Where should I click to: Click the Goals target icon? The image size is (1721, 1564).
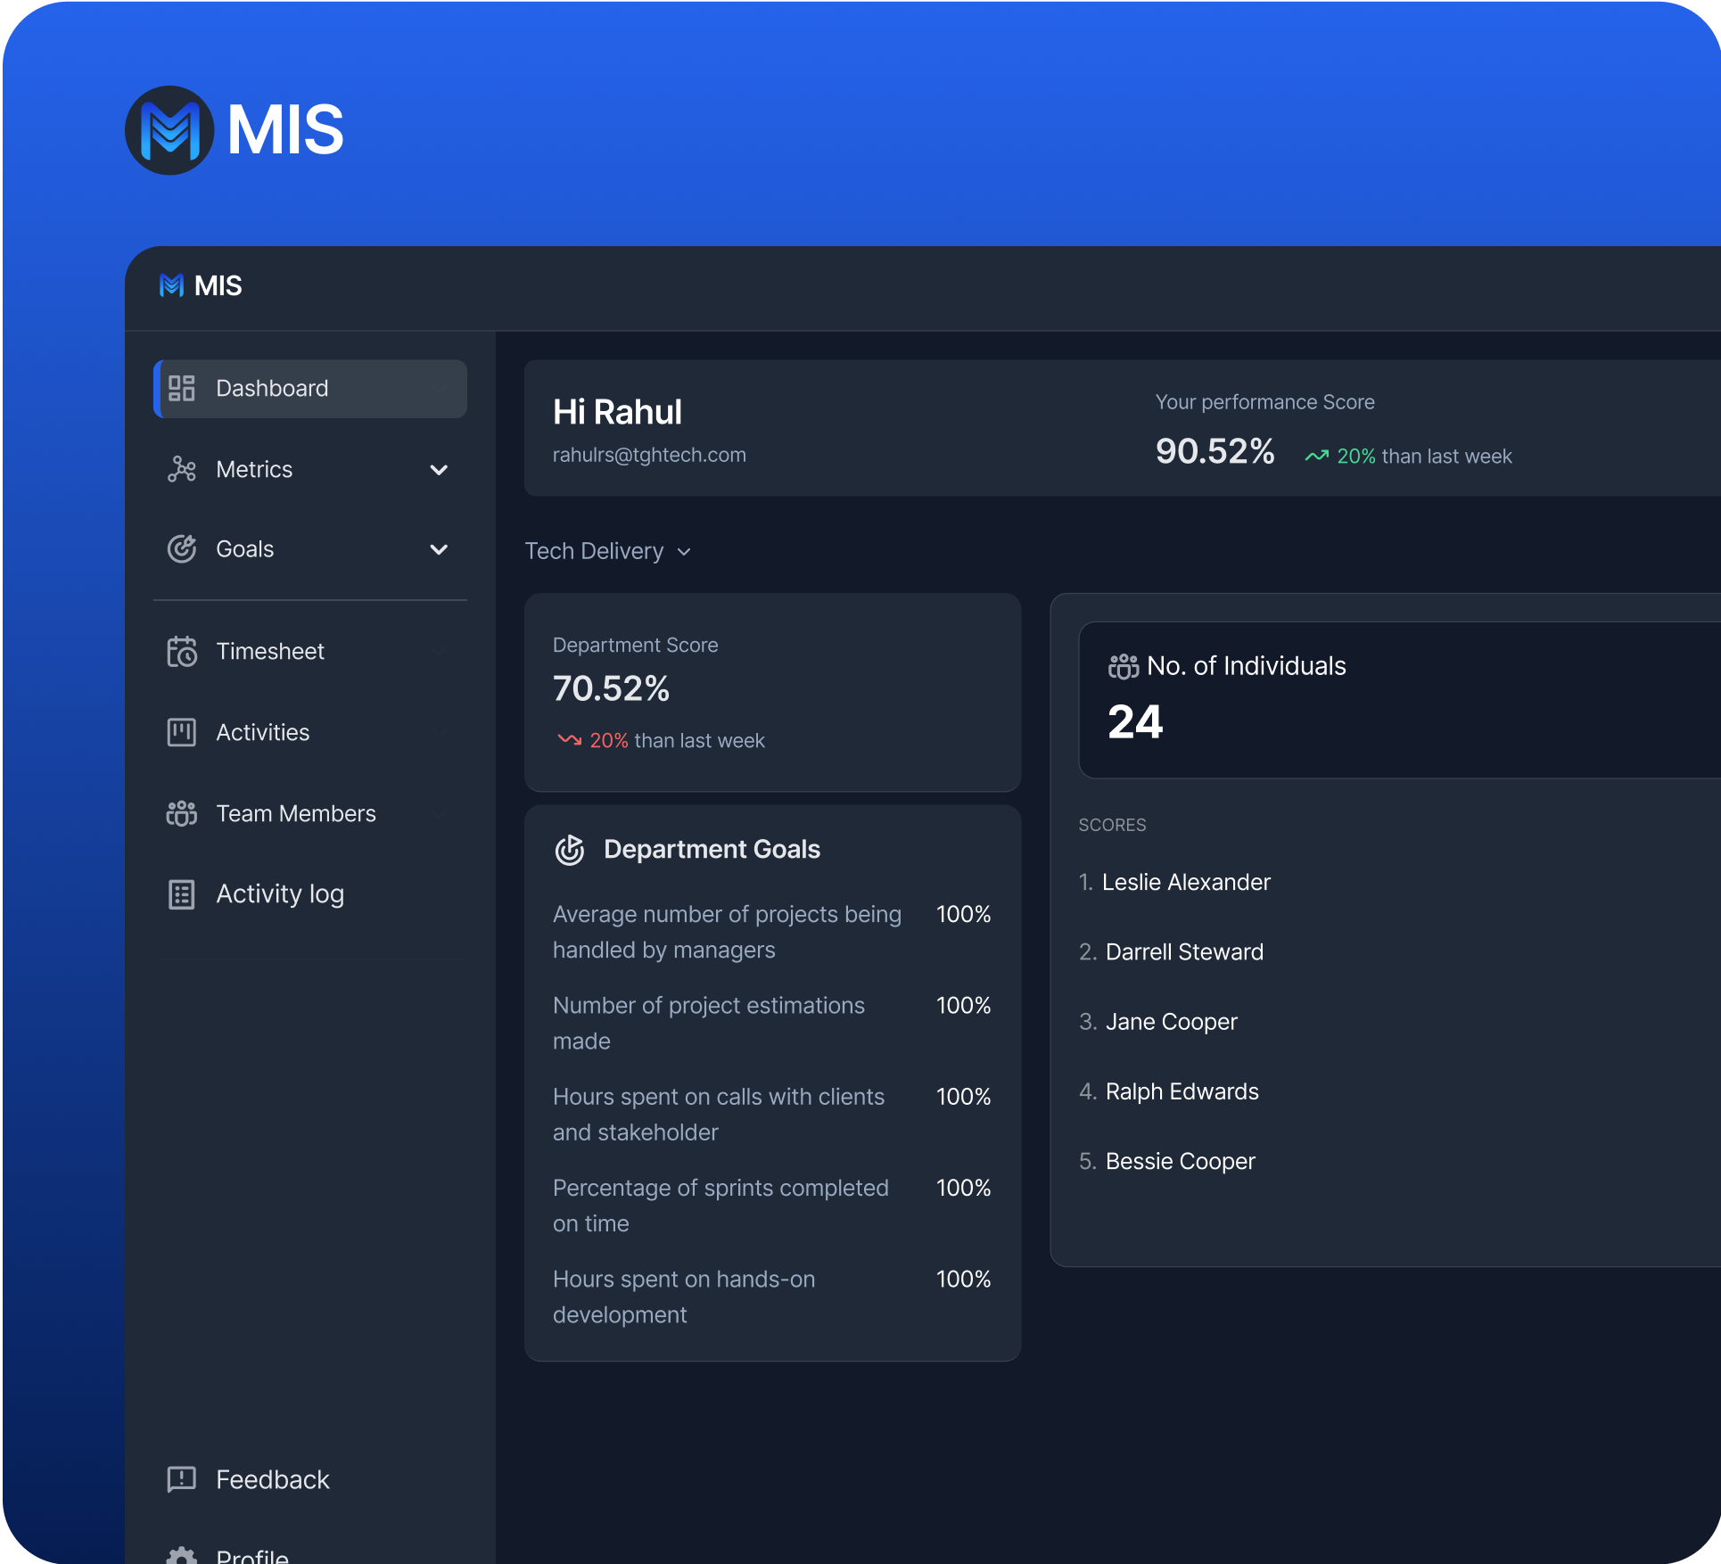[182, 549]
